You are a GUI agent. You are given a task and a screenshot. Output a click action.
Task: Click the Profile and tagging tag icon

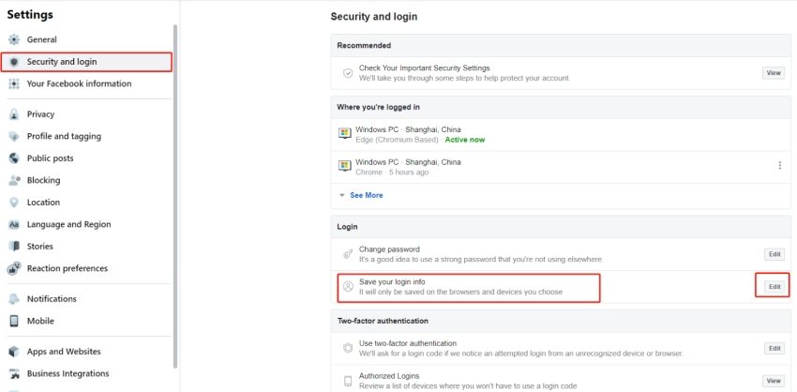pos(14,136)
